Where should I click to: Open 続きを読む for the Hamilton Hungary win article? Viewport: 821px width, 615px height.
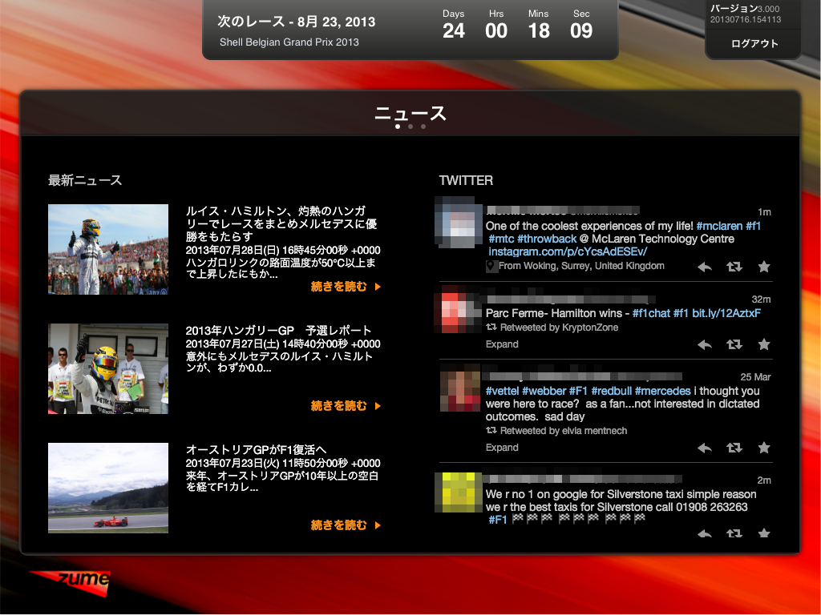click(x=346, y=287)
